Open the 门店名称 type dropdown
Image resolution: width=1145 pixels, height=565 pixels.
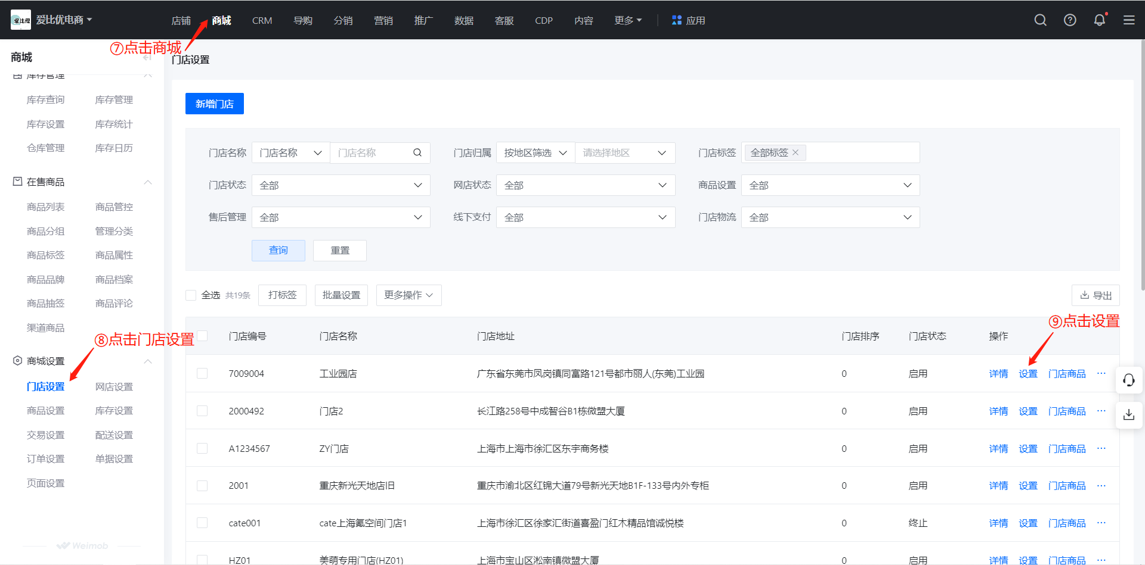pyautogui.click(x=290, y=152)
